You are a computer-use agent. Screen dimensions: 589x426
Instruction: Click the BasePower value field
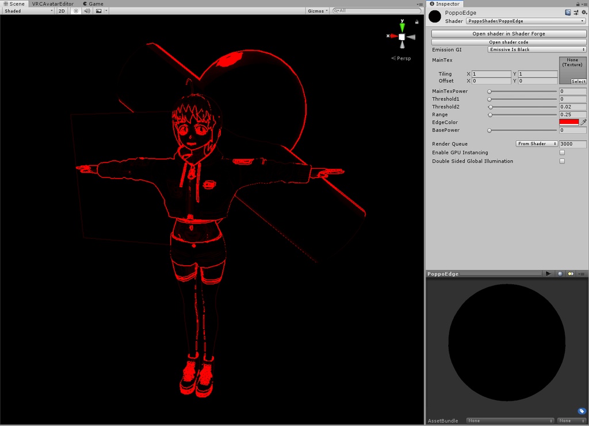click(572, 130)
